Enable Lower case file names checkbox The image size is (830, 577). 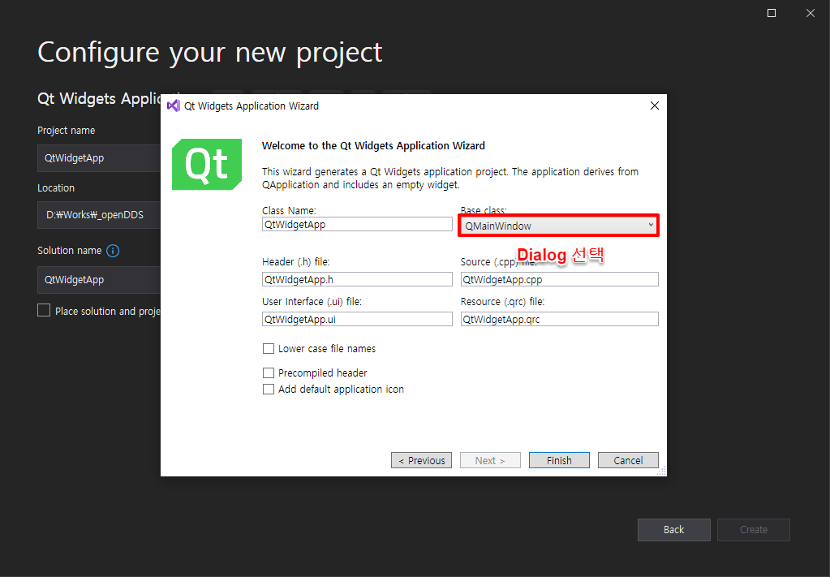pyautogui.click(x=269, y=348)
